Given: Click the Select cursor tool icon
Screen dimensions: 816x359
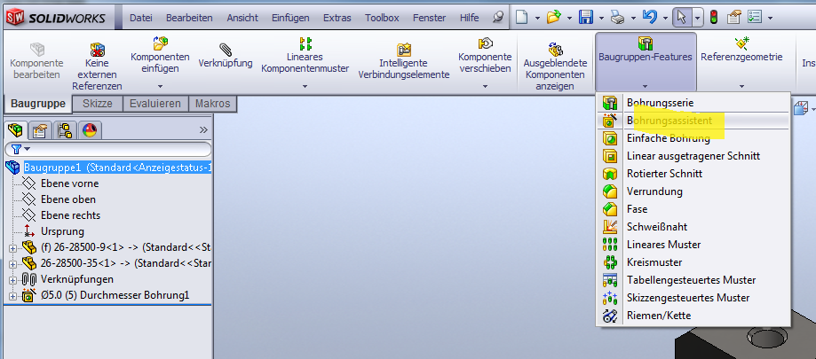Looking at the screenshot, I should (x=681, y=18).
